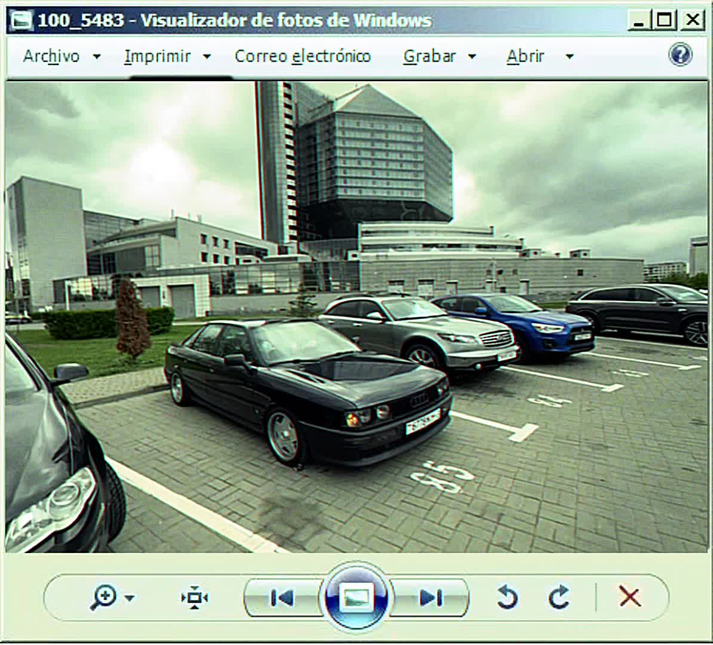Open the Archivo menu
The image size is (713, 645).
(x=51, y=56)
